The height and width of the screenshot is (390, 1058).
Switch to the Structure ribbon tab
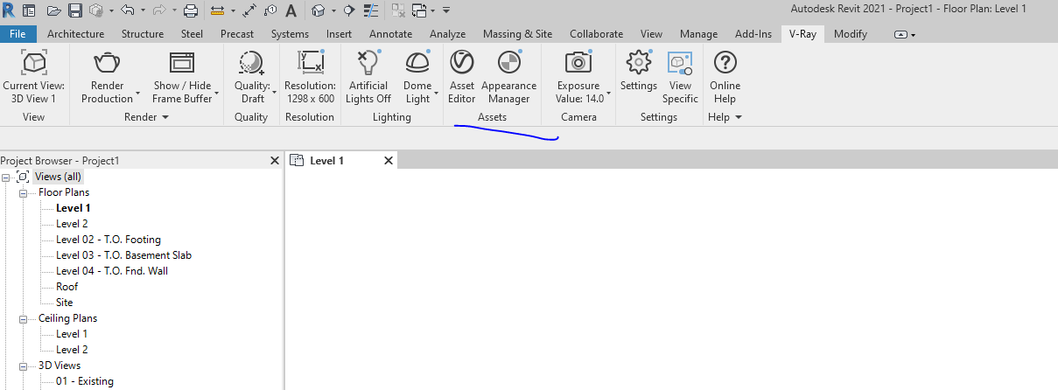click(x=143, y=34)
